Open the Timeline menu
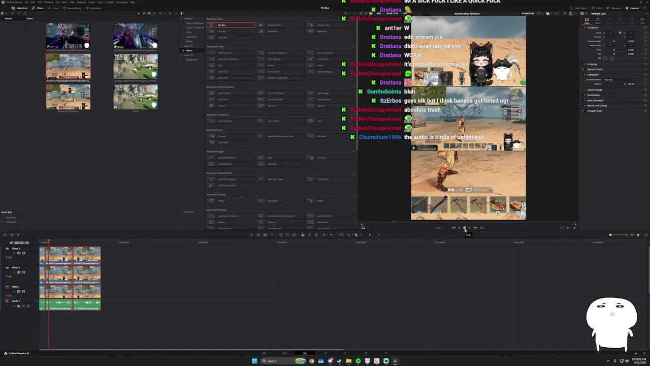650x366 pixels. pyautogui.click(x=49, y=2)
